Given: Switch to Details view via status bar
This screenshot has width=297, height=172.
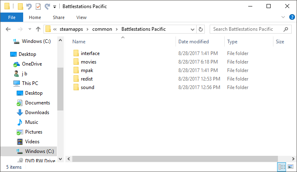Looking at the screenshot, I should pos(282,167).
